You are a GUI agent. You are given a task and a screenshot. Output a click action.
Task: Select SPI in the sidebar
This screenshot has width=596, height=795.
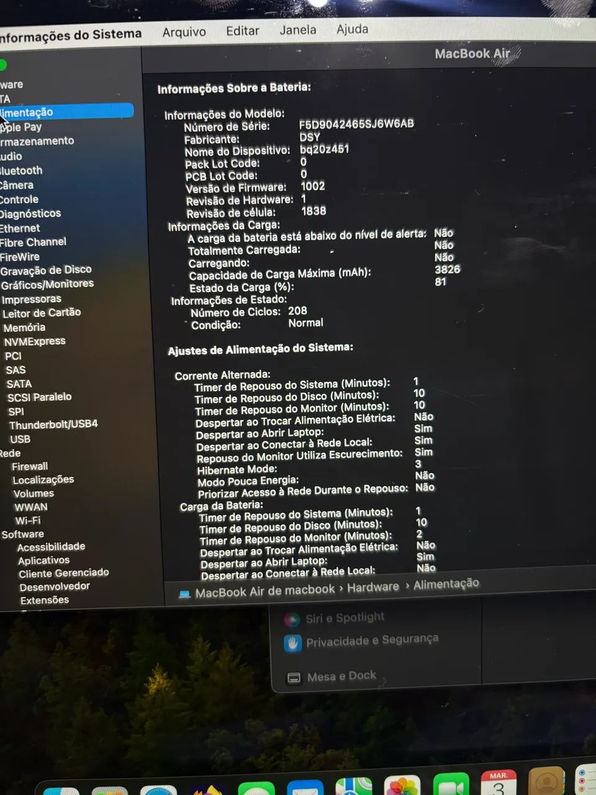(x=16, y=412)
